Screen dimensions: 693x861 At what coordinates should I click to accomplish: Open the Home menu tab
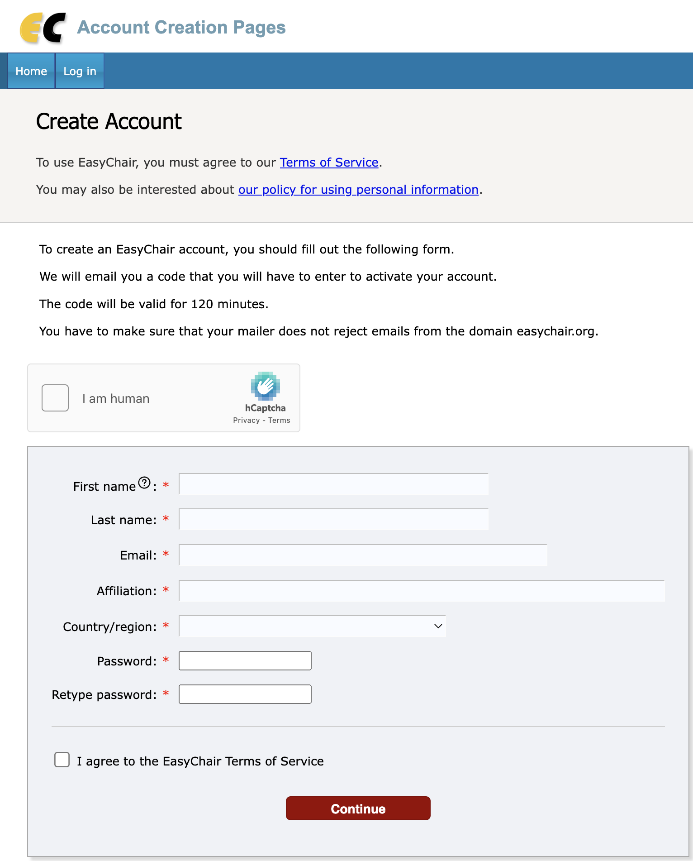31,71
